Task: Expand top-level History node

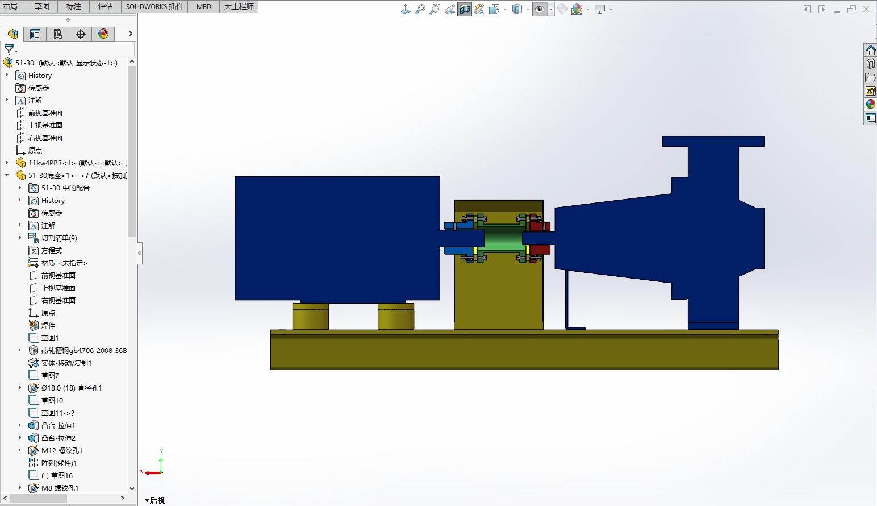Action: tap(7, 75)
